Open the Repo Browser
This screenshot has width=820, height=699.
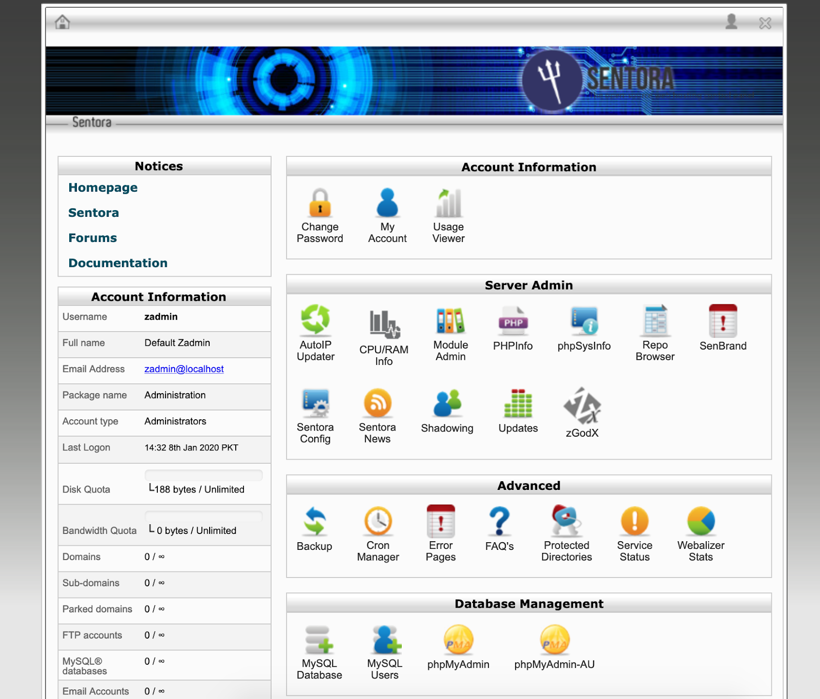coord(655,334)
